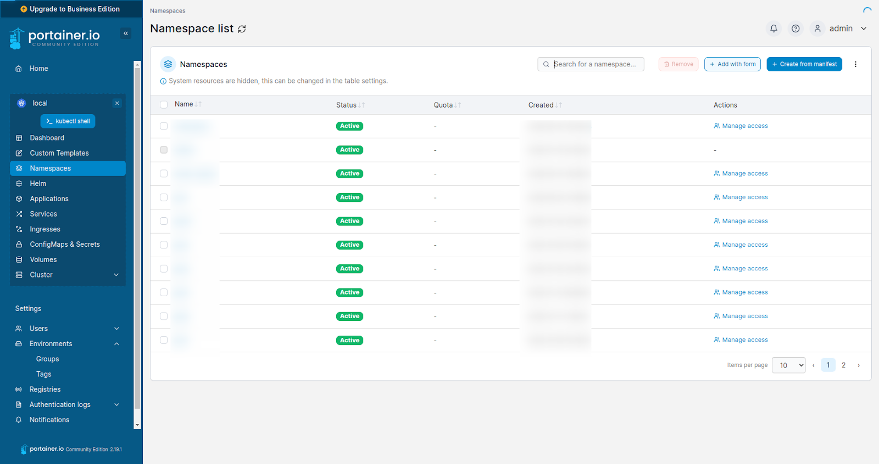Open the admin user menu dropdown

pos(841,29)
